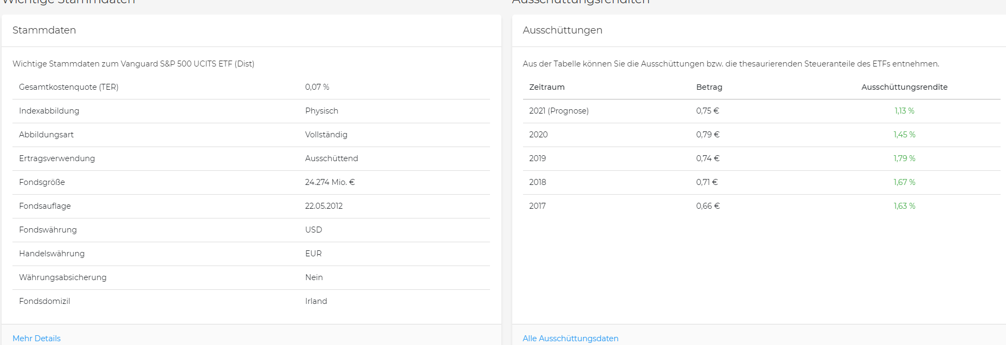This screenshot has height=345, width=1006.
Task: Select the 2019 amount 0,74 €
Action: click(x=708, y=158)
